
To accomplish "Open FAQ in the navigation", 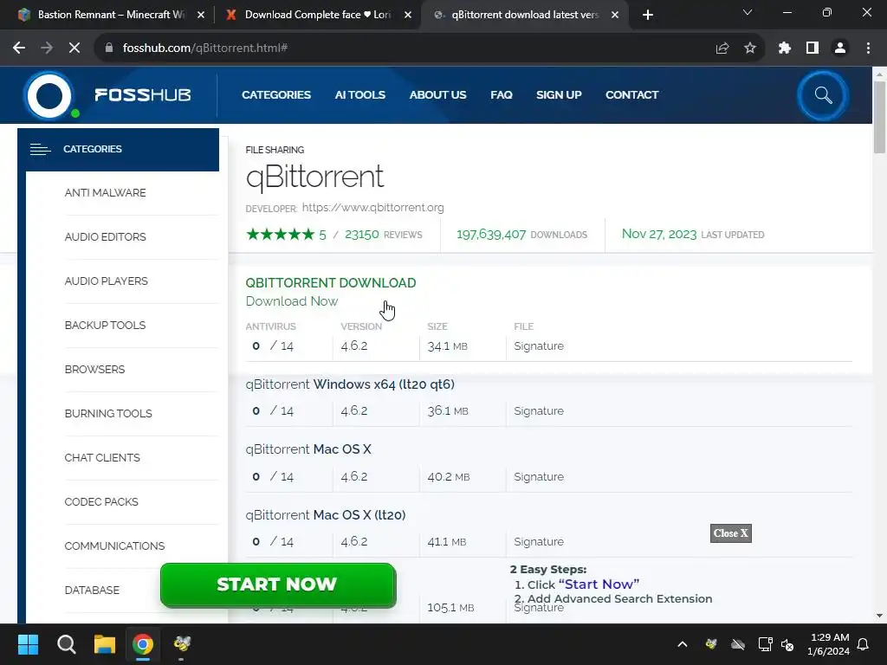I will point(502,95).
